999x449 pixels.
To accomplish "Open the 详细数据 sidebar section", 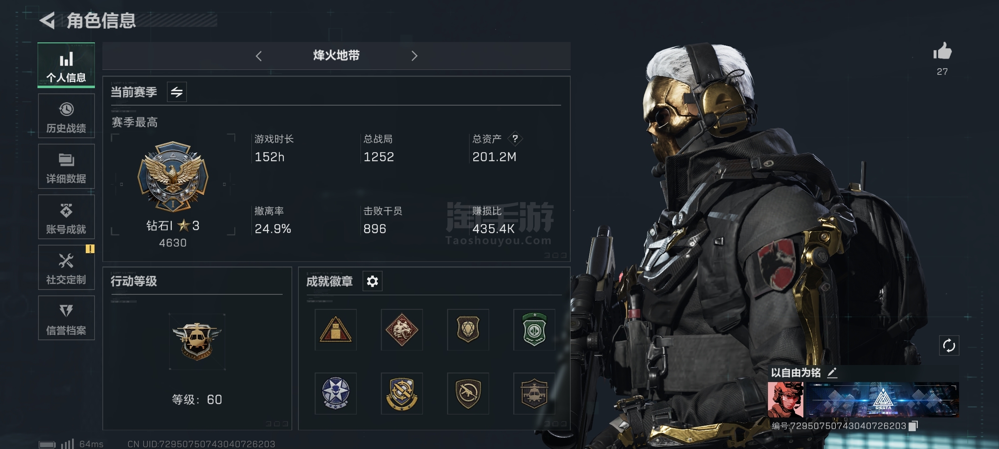I will [66, 166].
